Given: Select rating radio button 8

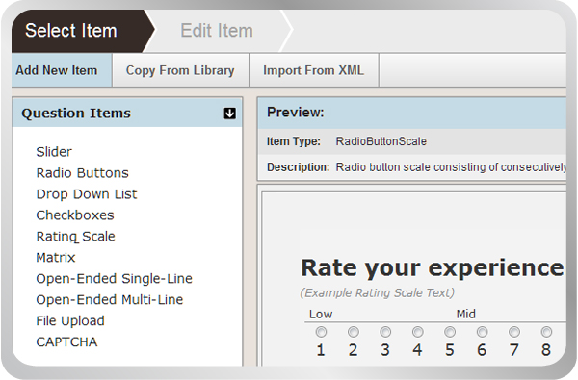Looking at the screenshot, I should (546, 332).
